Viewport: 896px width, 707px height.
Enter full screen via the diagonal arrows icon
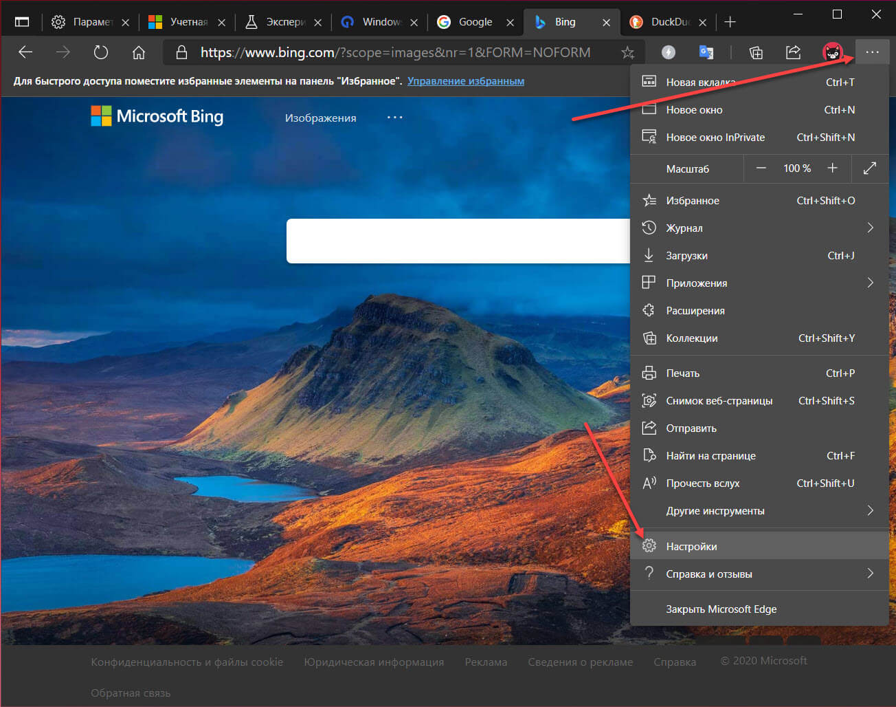point(870,168)
